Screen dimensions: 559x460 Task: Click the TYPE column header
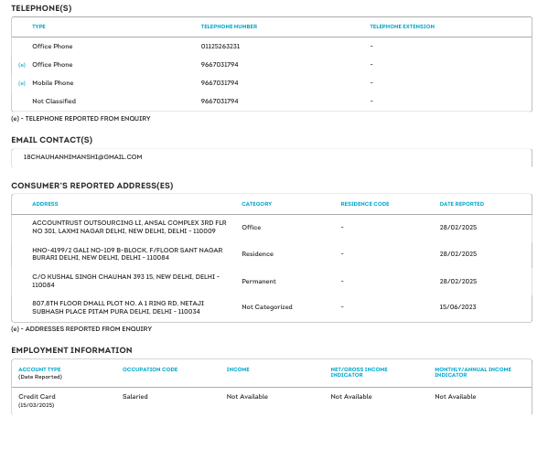coord(38,27)
